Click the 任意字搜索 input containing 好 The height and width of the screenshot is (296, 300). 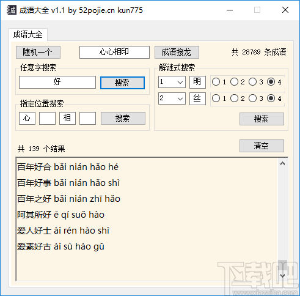click(57, 82)
